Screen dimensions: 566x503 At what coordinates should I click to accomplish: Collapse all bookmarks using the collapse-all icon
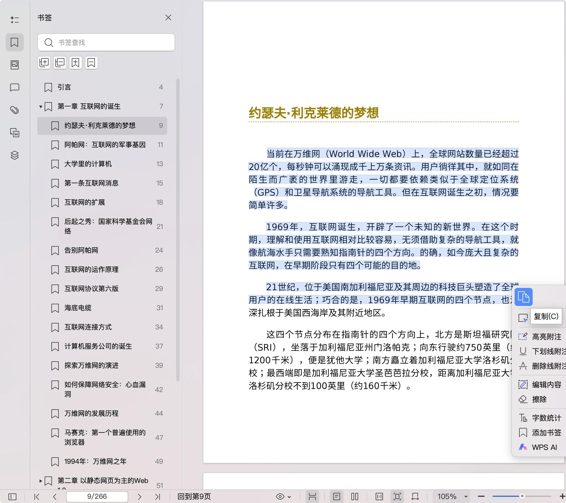[60, 63]
